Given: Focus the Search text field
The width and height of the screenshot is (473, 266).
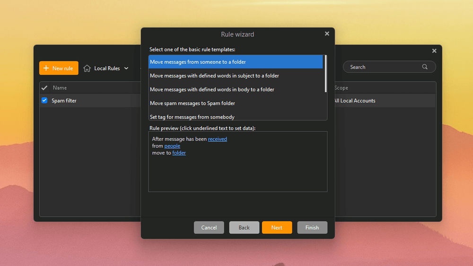Looking at the screenshot, I should point(383,67).
